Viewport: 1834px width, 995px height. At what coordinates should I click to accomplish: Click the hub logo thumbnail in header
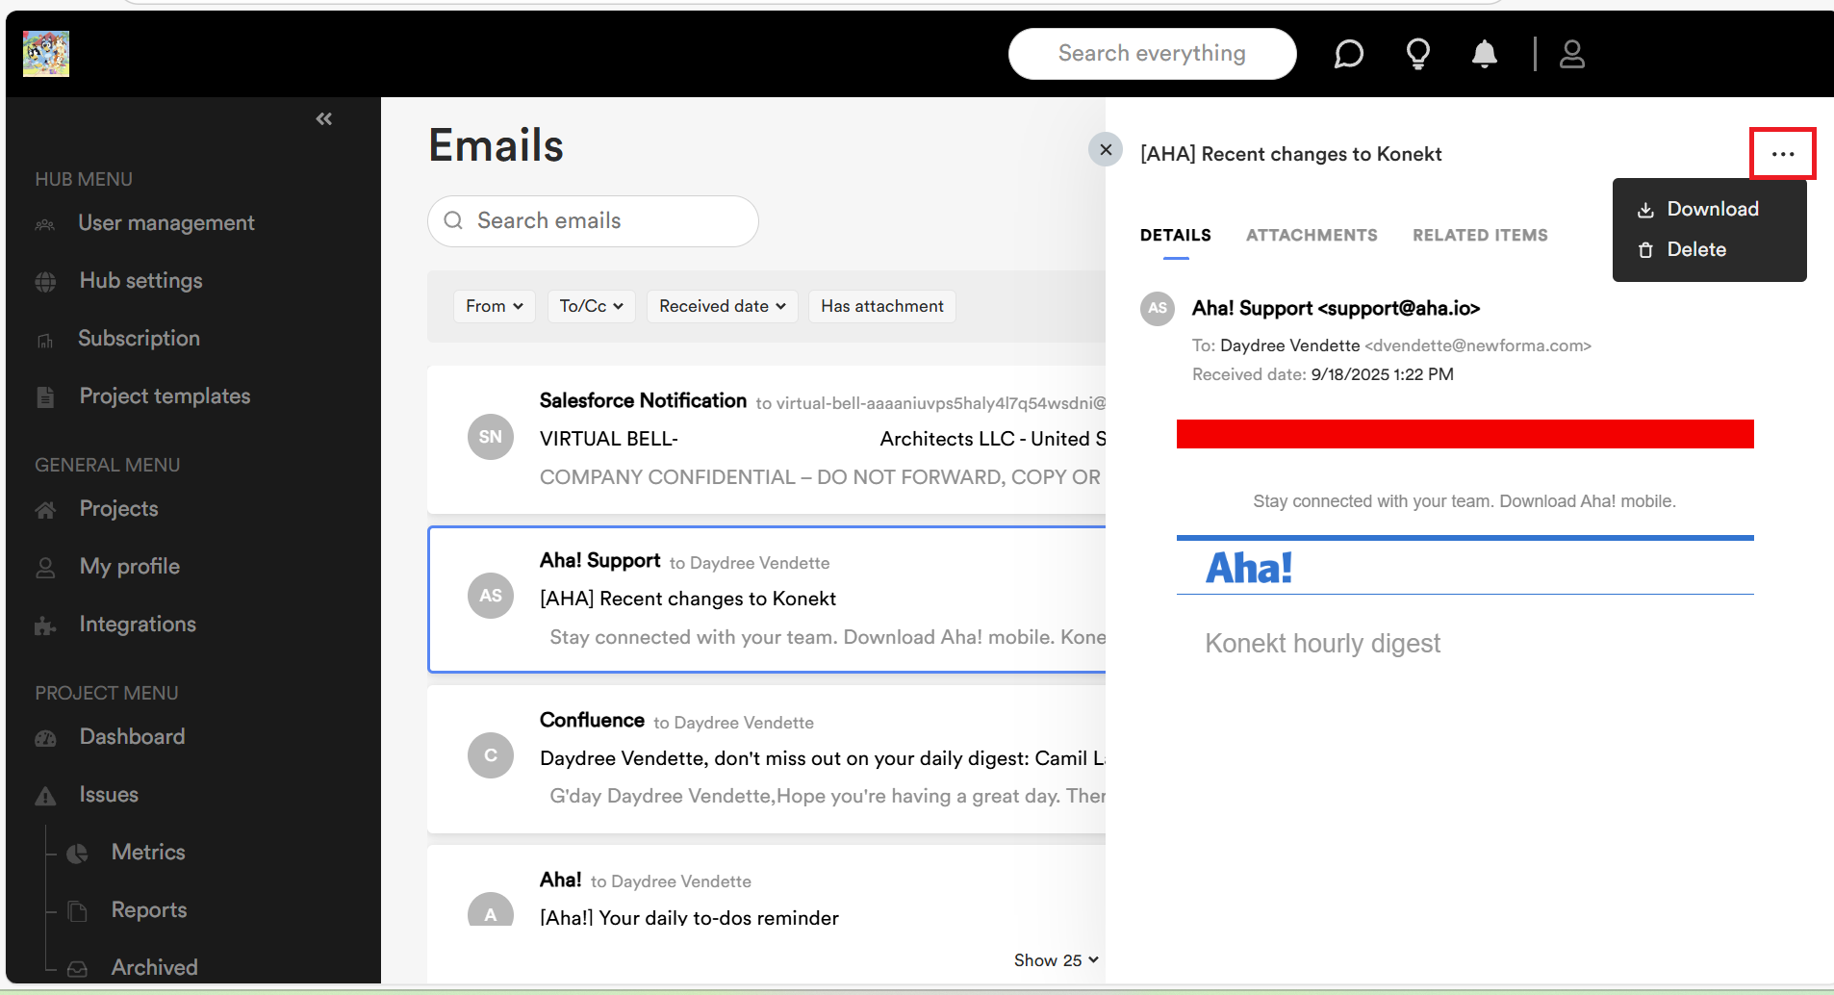(46, 53)
